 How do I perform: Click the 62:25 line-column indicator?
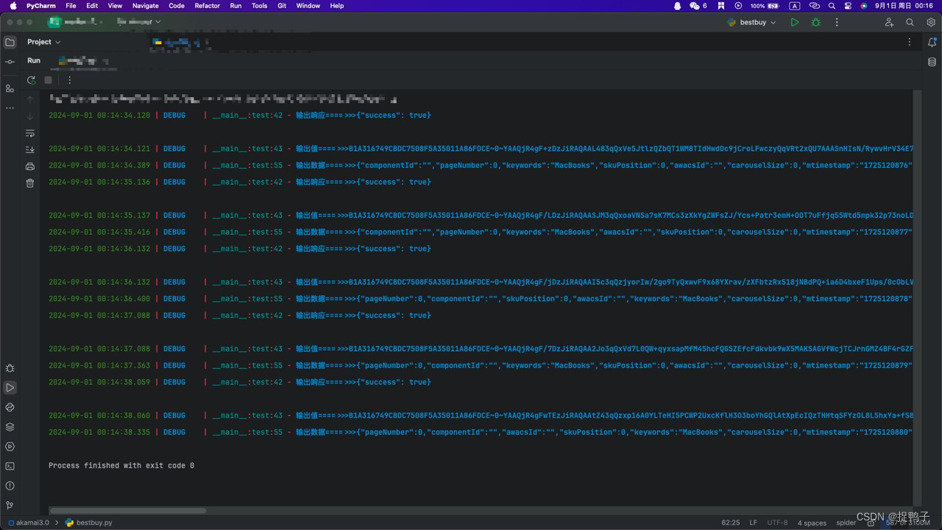[731, 523]
